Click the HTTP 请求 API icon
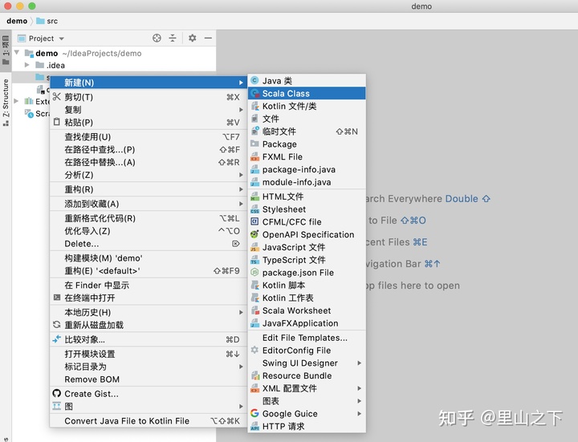578x442 pixels. pos(254,427)
